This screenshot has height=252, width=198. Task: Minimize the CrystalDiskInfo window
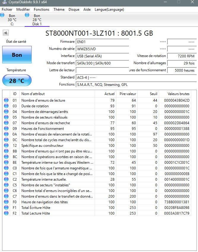tap(165, 2)
